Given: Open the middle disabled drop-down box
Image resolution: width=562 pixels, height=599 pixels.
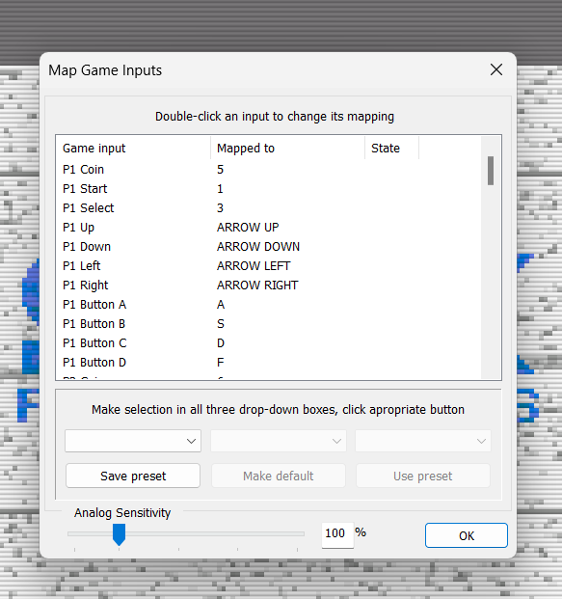Looking at the screenshot, I should point(279,441).
